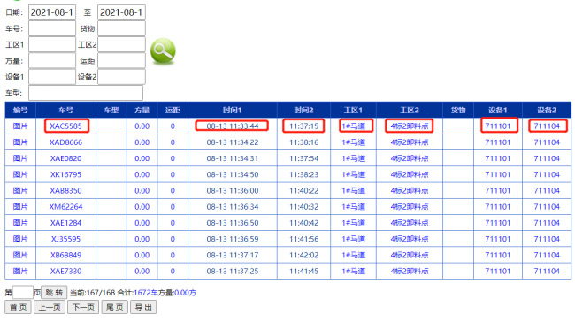The height and width of the screenshot is (322, 575).
Task: Click vehicle number XAE1284
Action: click(x=66, y=223)
